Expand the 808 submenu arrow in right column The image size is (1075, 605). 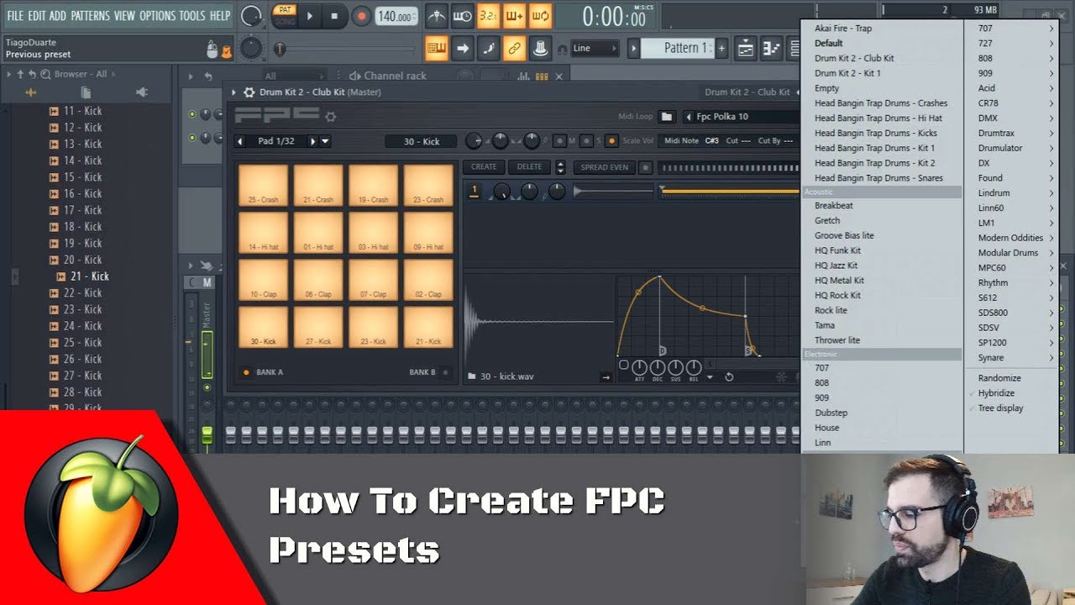pyautogui.click(x=1051, y=59)
